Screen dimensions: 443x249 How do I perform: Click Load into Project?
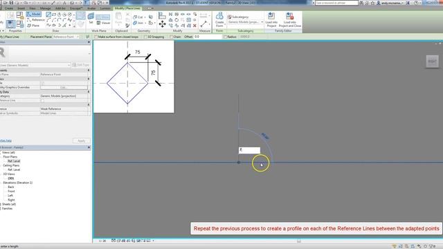point(271,19)
